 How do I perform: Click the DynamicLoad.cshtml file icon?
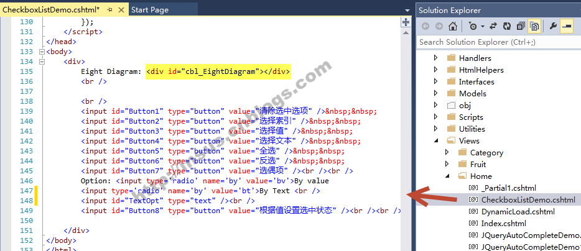point(473,212)
